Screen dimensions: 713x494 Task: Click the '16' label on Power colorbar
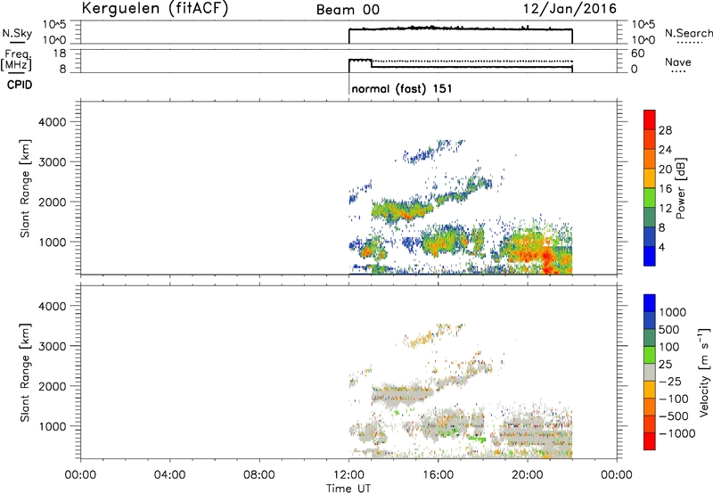click(x=665, y=189)
